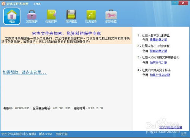Click the text 4、让我的文件夹变个样子
Screen dimensions: 190x138
[x=154, y=70]
